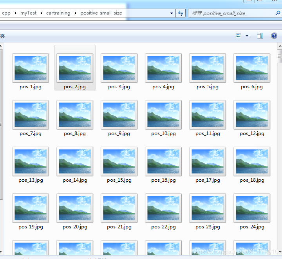
Task: Navigate to cartraining in the breadcrumb
Action: pos(58,13)
